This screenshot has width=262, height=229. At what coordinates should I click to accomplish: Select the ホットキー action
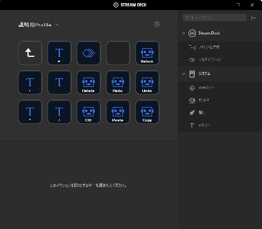pos(220,100)
